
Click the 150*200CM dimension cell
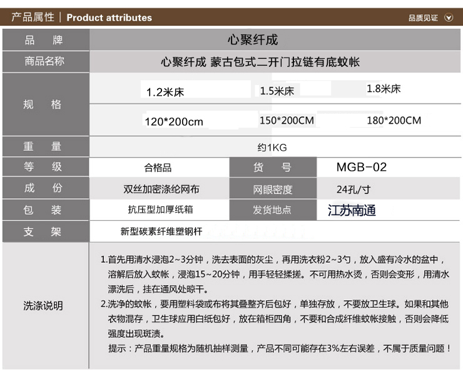(x=287, y=121)
